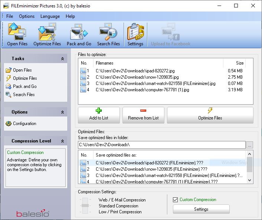Collapse the Options panel
This screenshot has width=262, height=220.
click(x=62, y=112)
